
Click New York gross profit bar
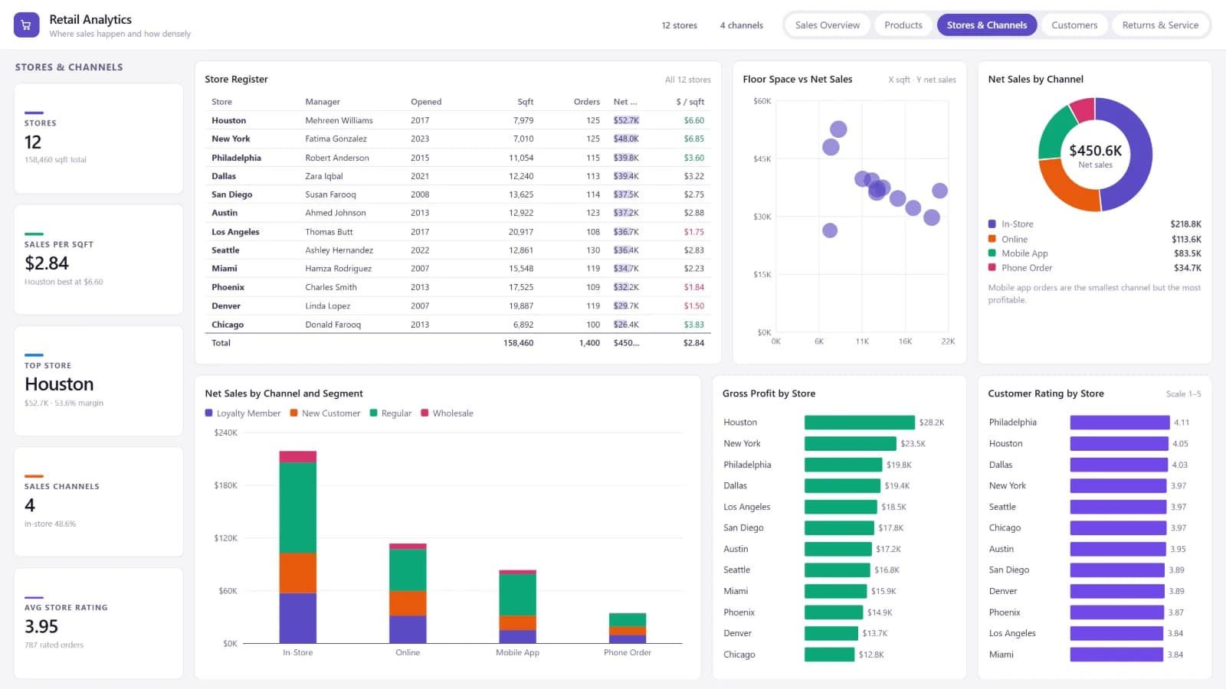pos(851,443)
